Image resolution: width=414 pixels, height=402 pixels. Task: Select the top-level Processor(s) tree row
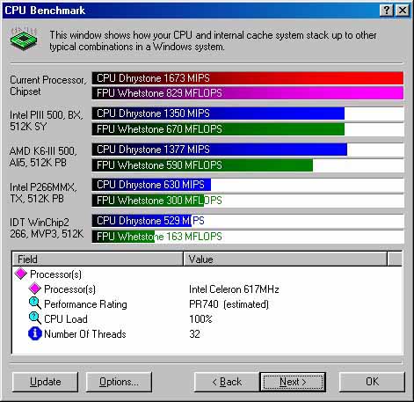coord(207,274)
